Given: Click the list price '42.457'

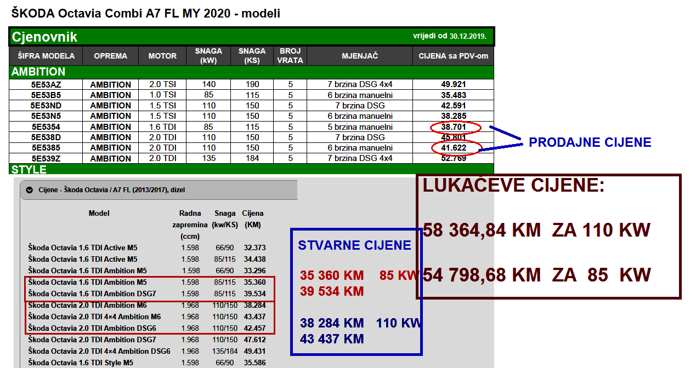Looking at the screenshot, I should point(254,328).
